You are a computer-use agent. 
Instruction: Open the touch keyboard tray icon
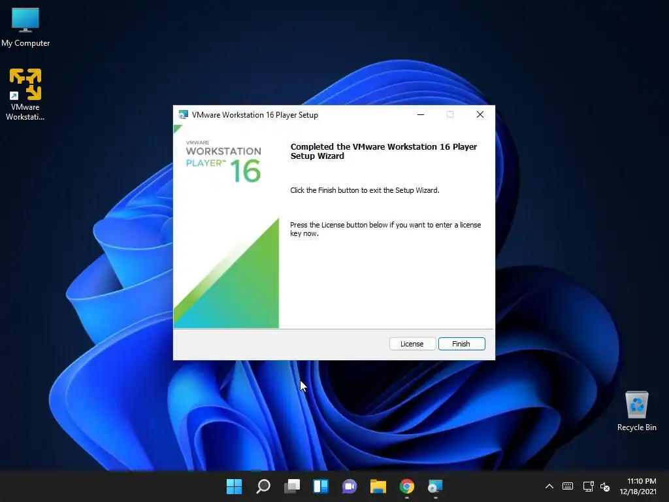click(568, 486)
